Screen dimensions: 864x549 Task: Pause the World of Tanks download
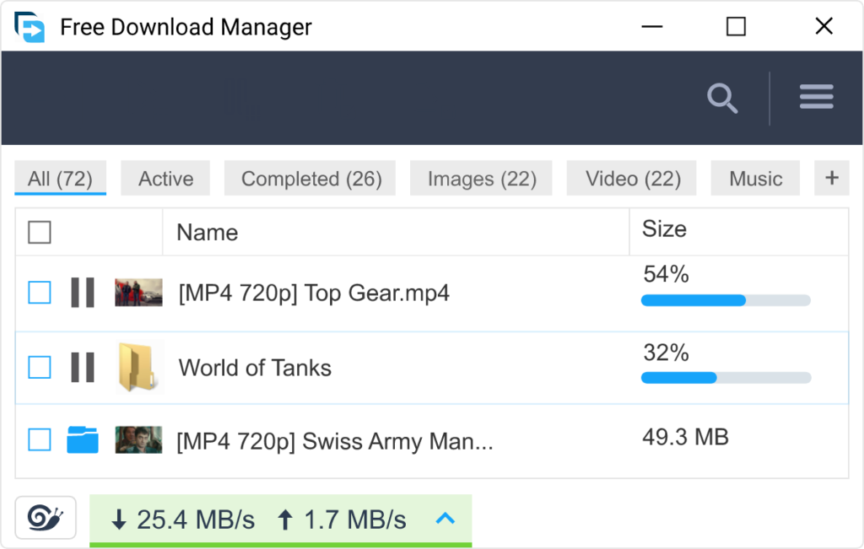[82, 367]
